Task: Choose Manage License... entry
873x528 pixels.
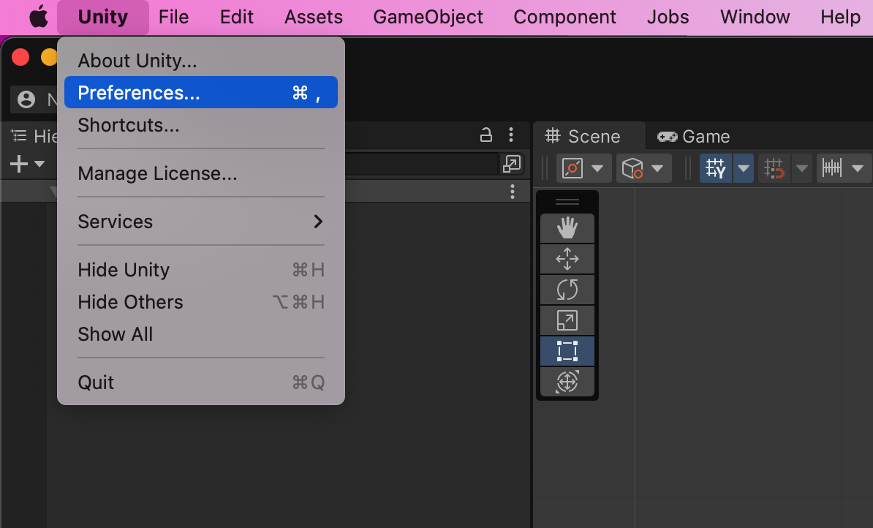Action: (x=201, y=173)
